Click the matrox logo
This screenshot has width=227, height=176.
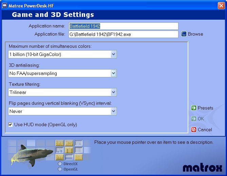point(202,168)
